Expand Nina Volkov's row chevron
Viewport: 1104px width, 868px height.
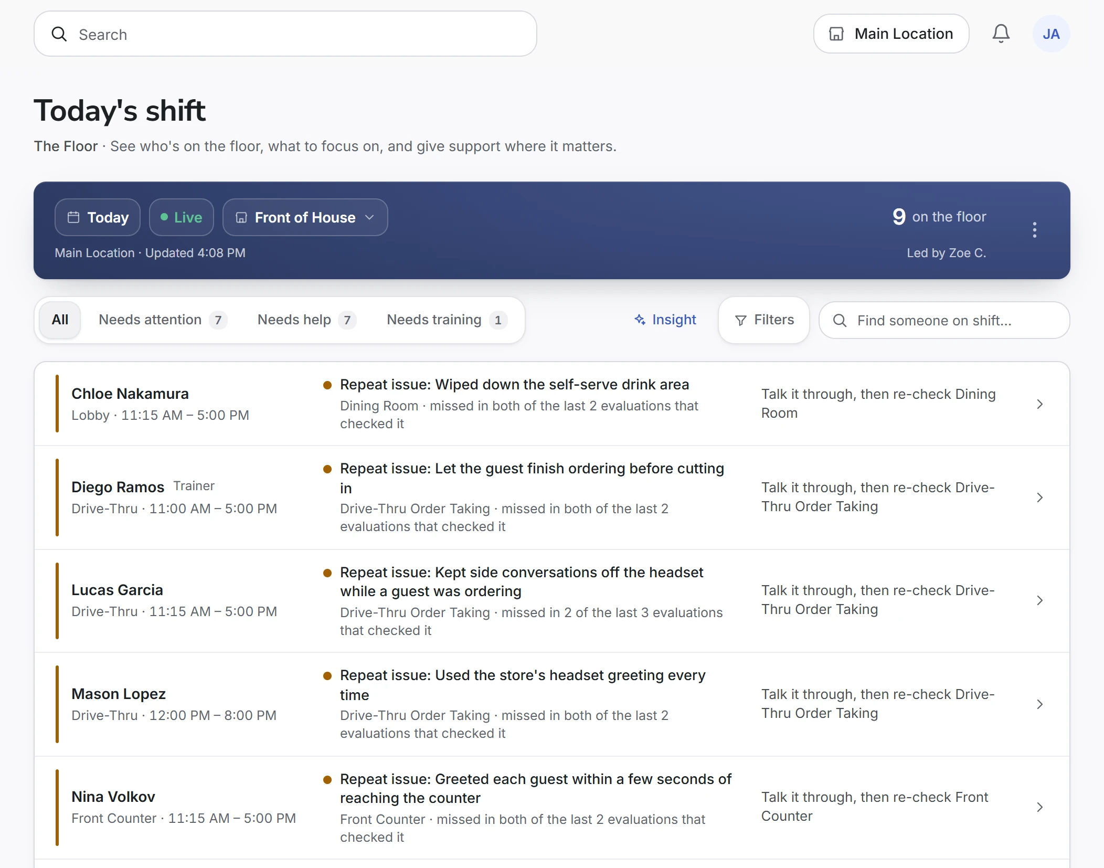(1039, 807)
